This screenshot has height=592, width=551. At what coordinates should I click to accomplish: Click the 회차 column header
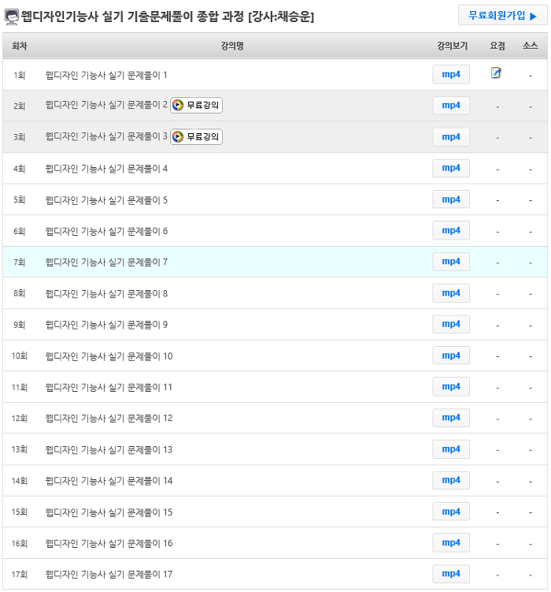click(x=19, y=46)
